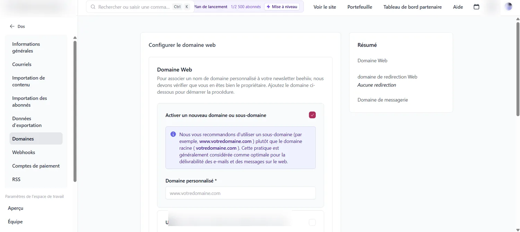Click Aide in top bar

458,7
